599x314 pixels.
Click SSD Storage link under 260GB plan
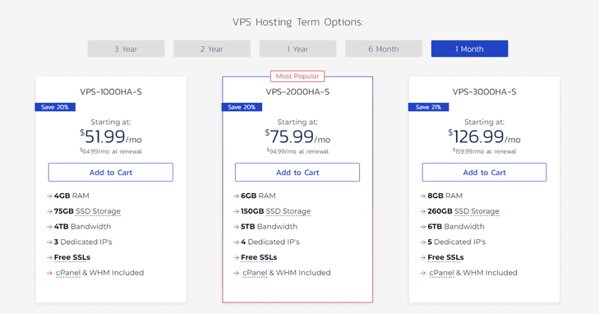click(477, 211)
